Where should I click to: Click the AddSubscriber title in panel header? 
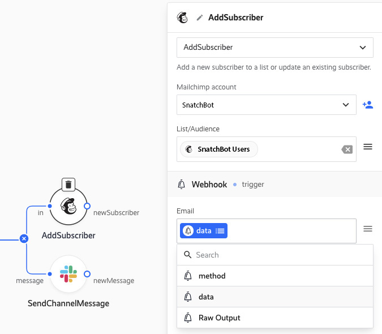click(235, 18)
